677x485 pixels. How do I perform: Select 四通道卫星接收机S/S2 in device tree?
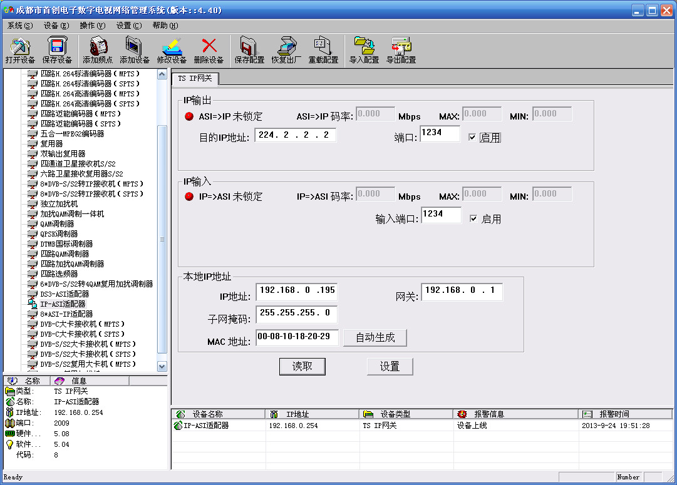pyautogui.click(x=78, y=163)
